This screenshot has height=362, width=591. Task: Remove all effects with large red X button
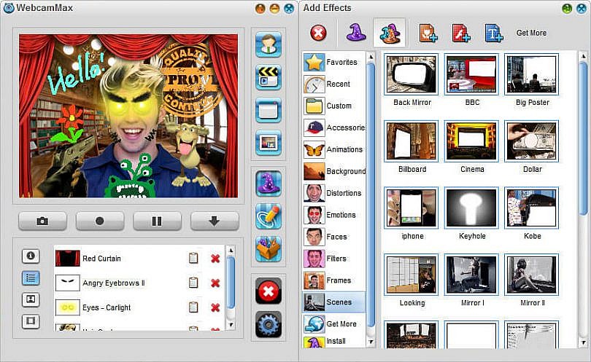pyautogui.click(x=269, y=291)
